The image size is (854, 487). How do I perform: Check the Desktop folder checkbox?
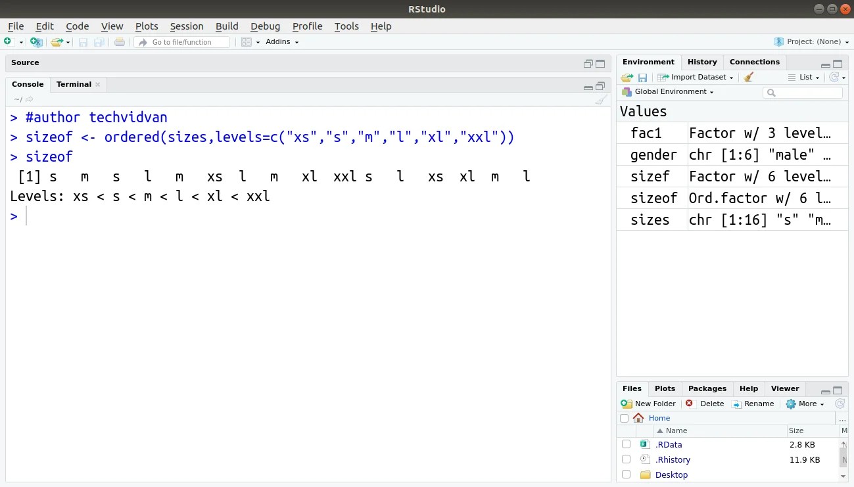pyautogui.click(x=626, y=475)
